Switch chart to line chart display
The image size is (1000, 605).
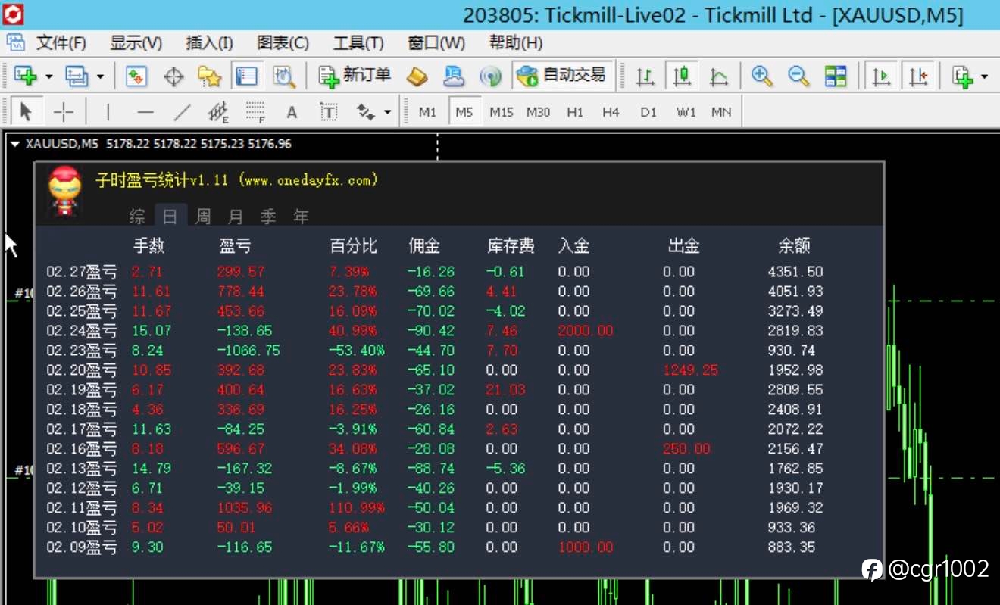718,76
